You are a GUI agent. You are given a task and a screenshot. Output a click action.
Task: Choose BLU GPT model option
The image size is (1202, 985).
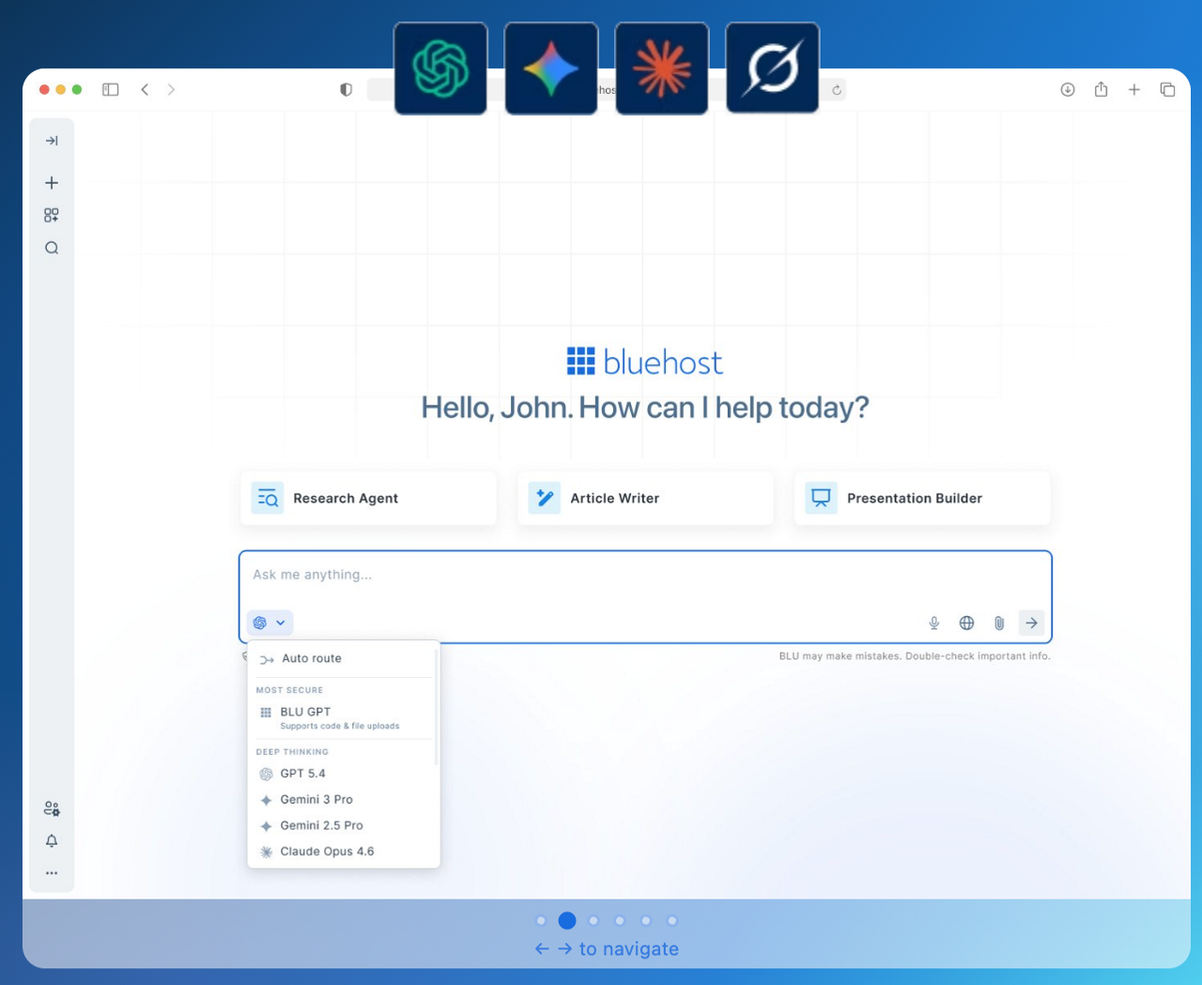pyautogui.click(x=306, y=713)
